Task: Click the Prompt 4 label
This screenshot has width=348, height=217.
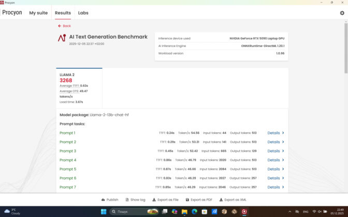Action: coord(68,160)
